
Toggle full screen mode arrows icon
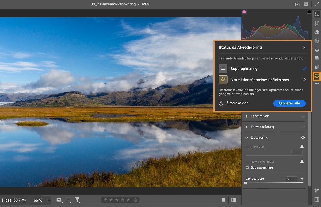click(x=316, y=4)
